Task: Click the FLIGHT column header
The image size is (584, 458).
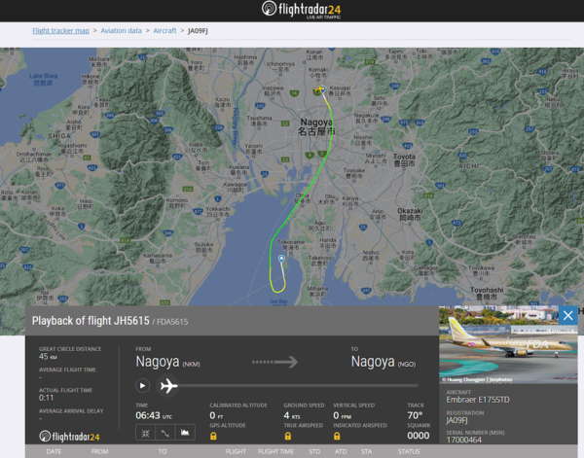Action: (x=236, y=451)
